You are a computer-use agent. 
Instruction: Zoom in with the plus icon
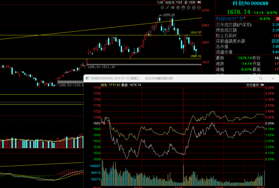[194, 8]
